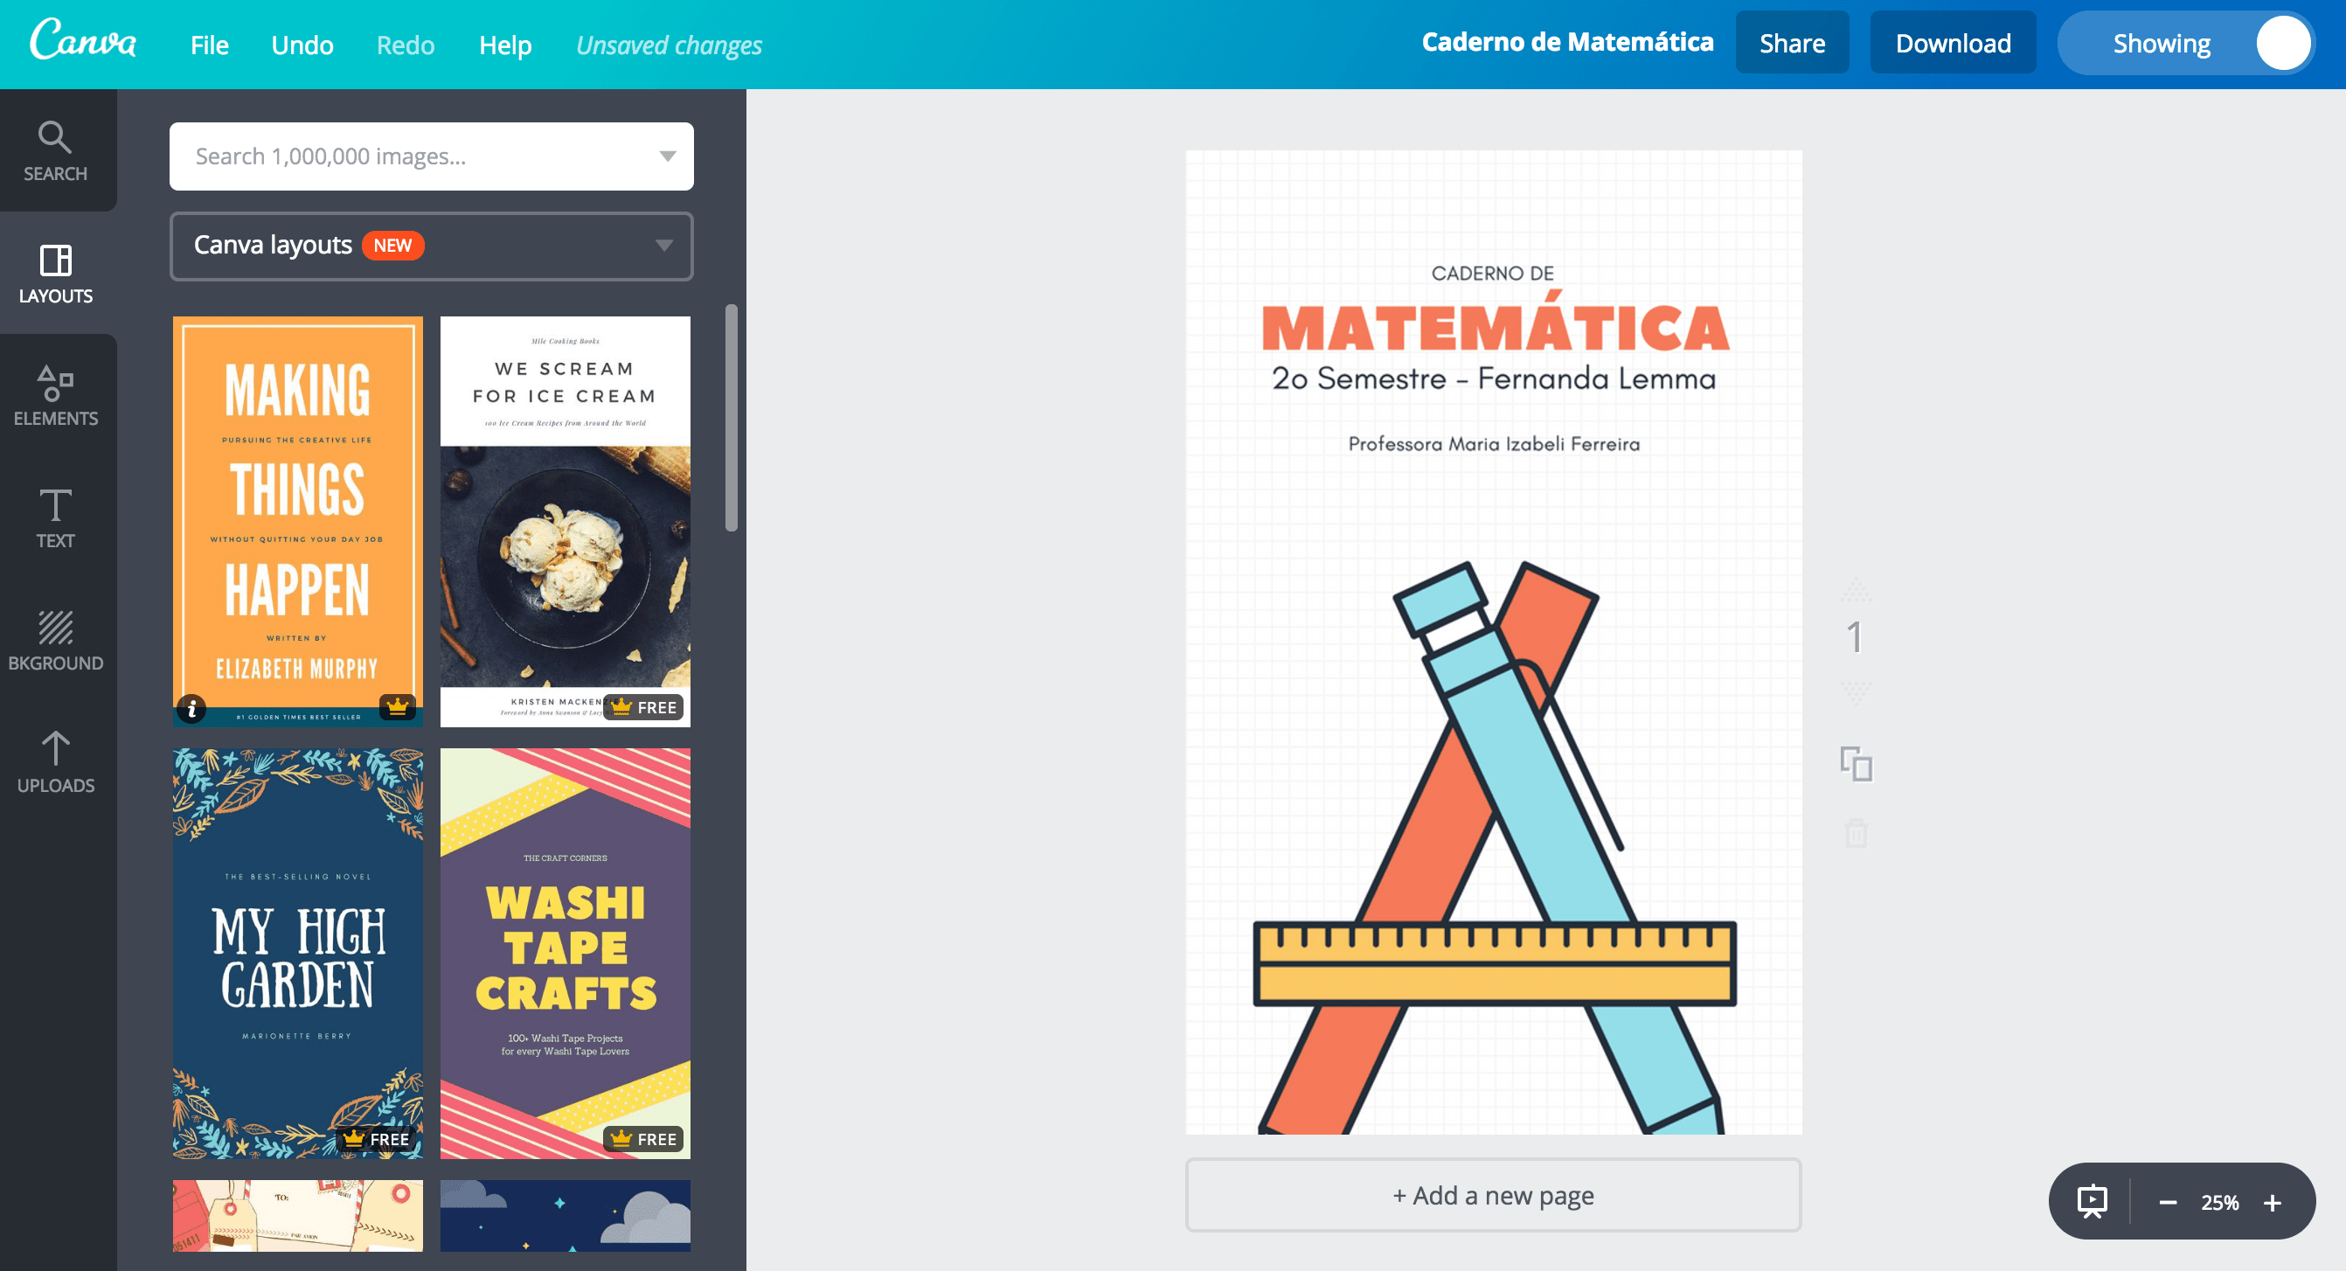Start presentation mode with the screen icon
The image size is (2346, 1271).
tap(2092, 1201)
